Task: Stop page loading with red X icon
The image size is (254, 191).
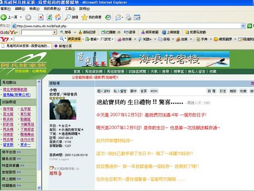Action: pyautogui.click(x=41, y=17)
